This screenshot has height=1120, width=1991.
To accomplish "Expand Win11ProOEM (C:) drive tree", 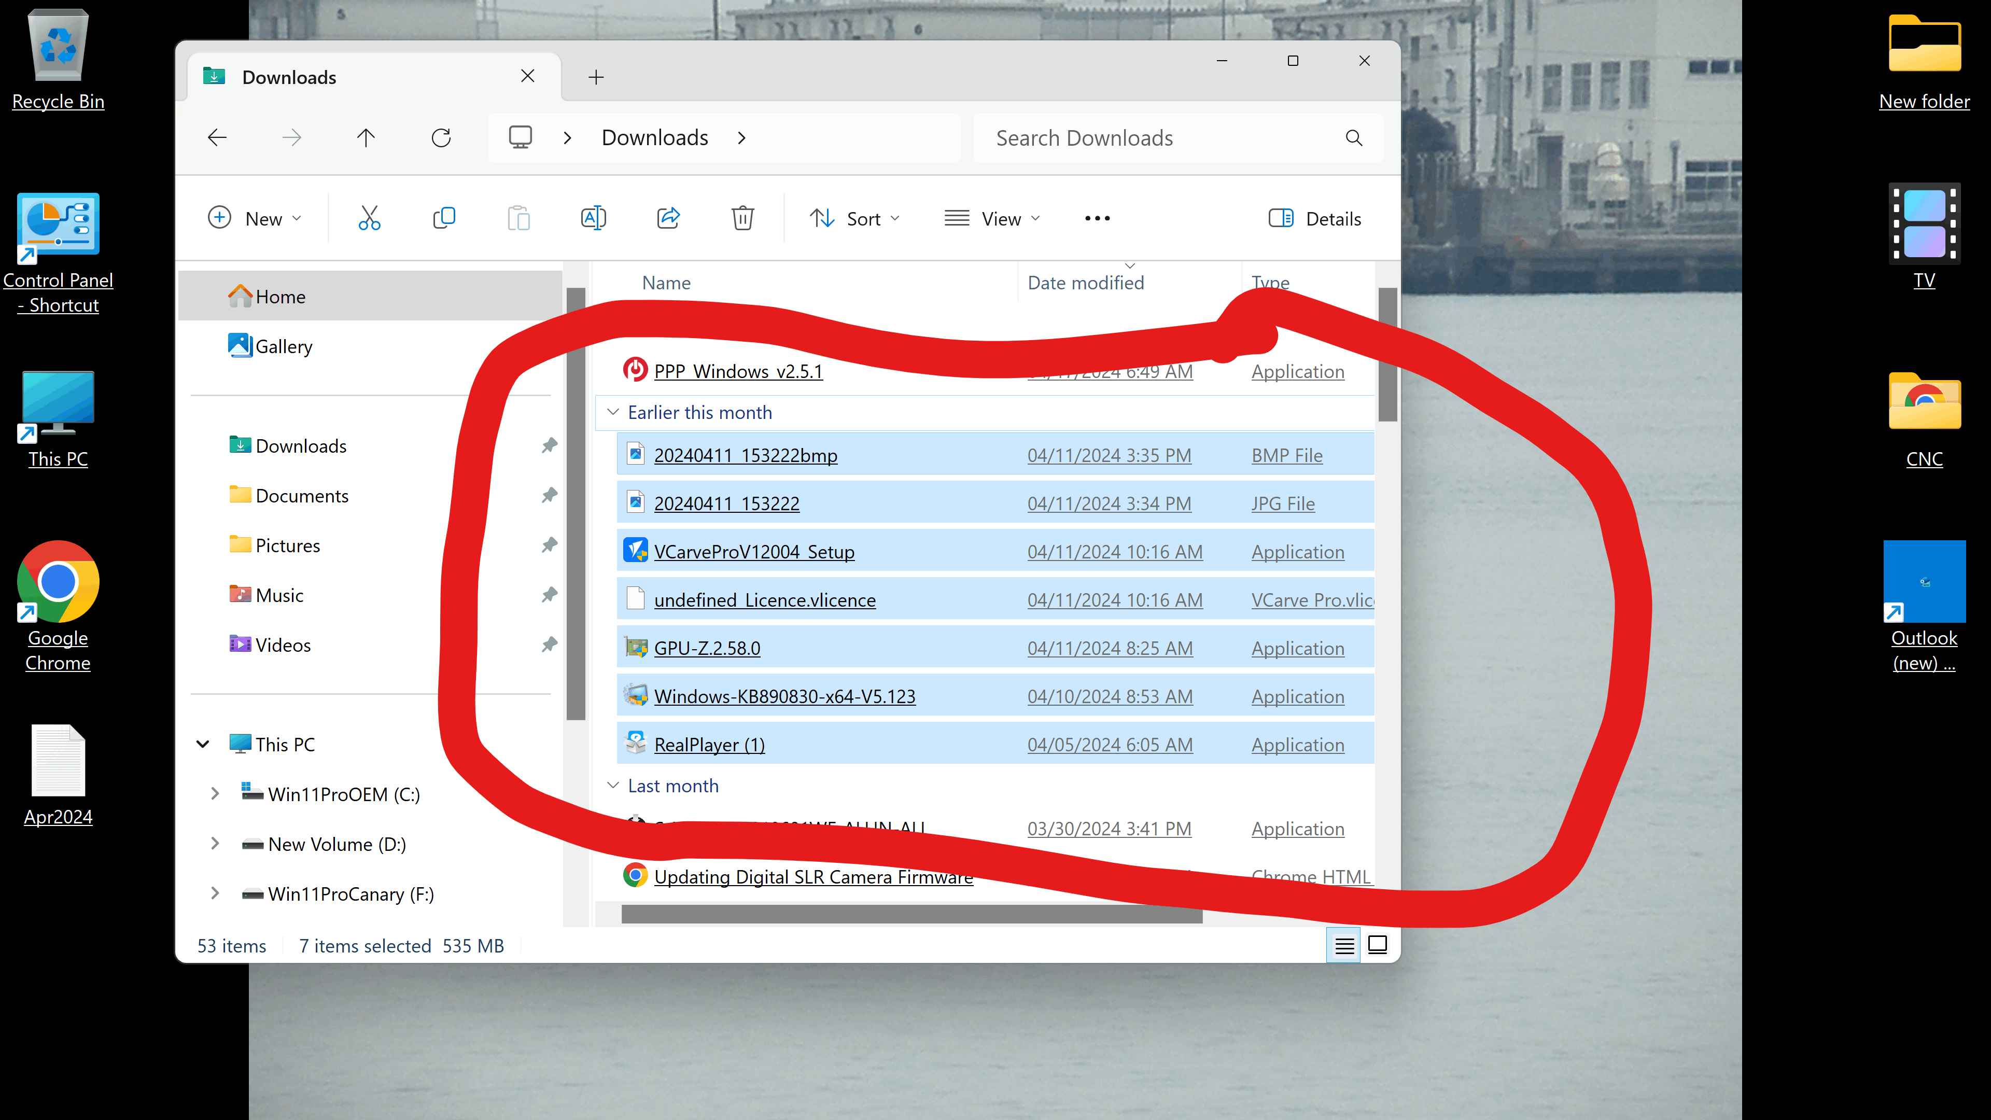I will click(215, 794).
